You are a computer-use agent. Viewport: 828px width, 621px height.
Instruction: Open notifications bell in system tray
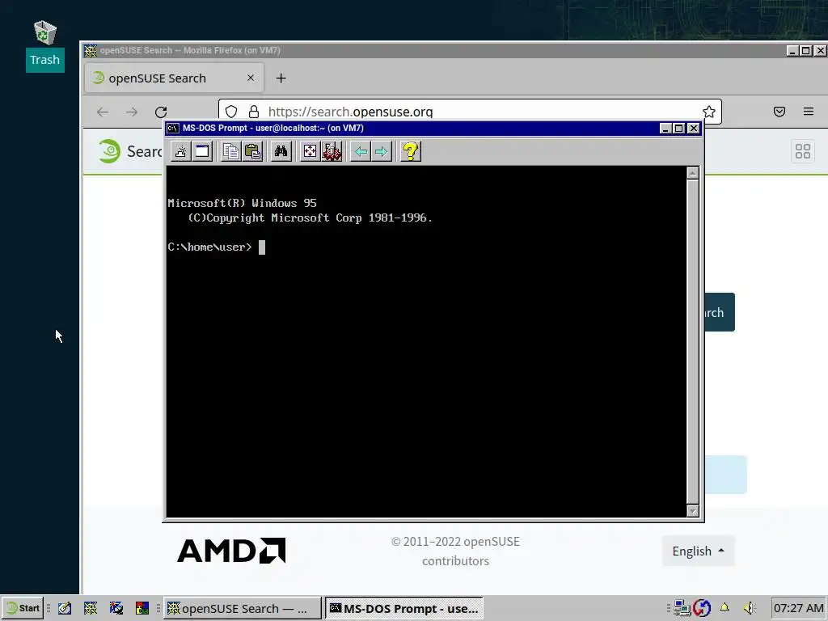[x=724, y=608]
